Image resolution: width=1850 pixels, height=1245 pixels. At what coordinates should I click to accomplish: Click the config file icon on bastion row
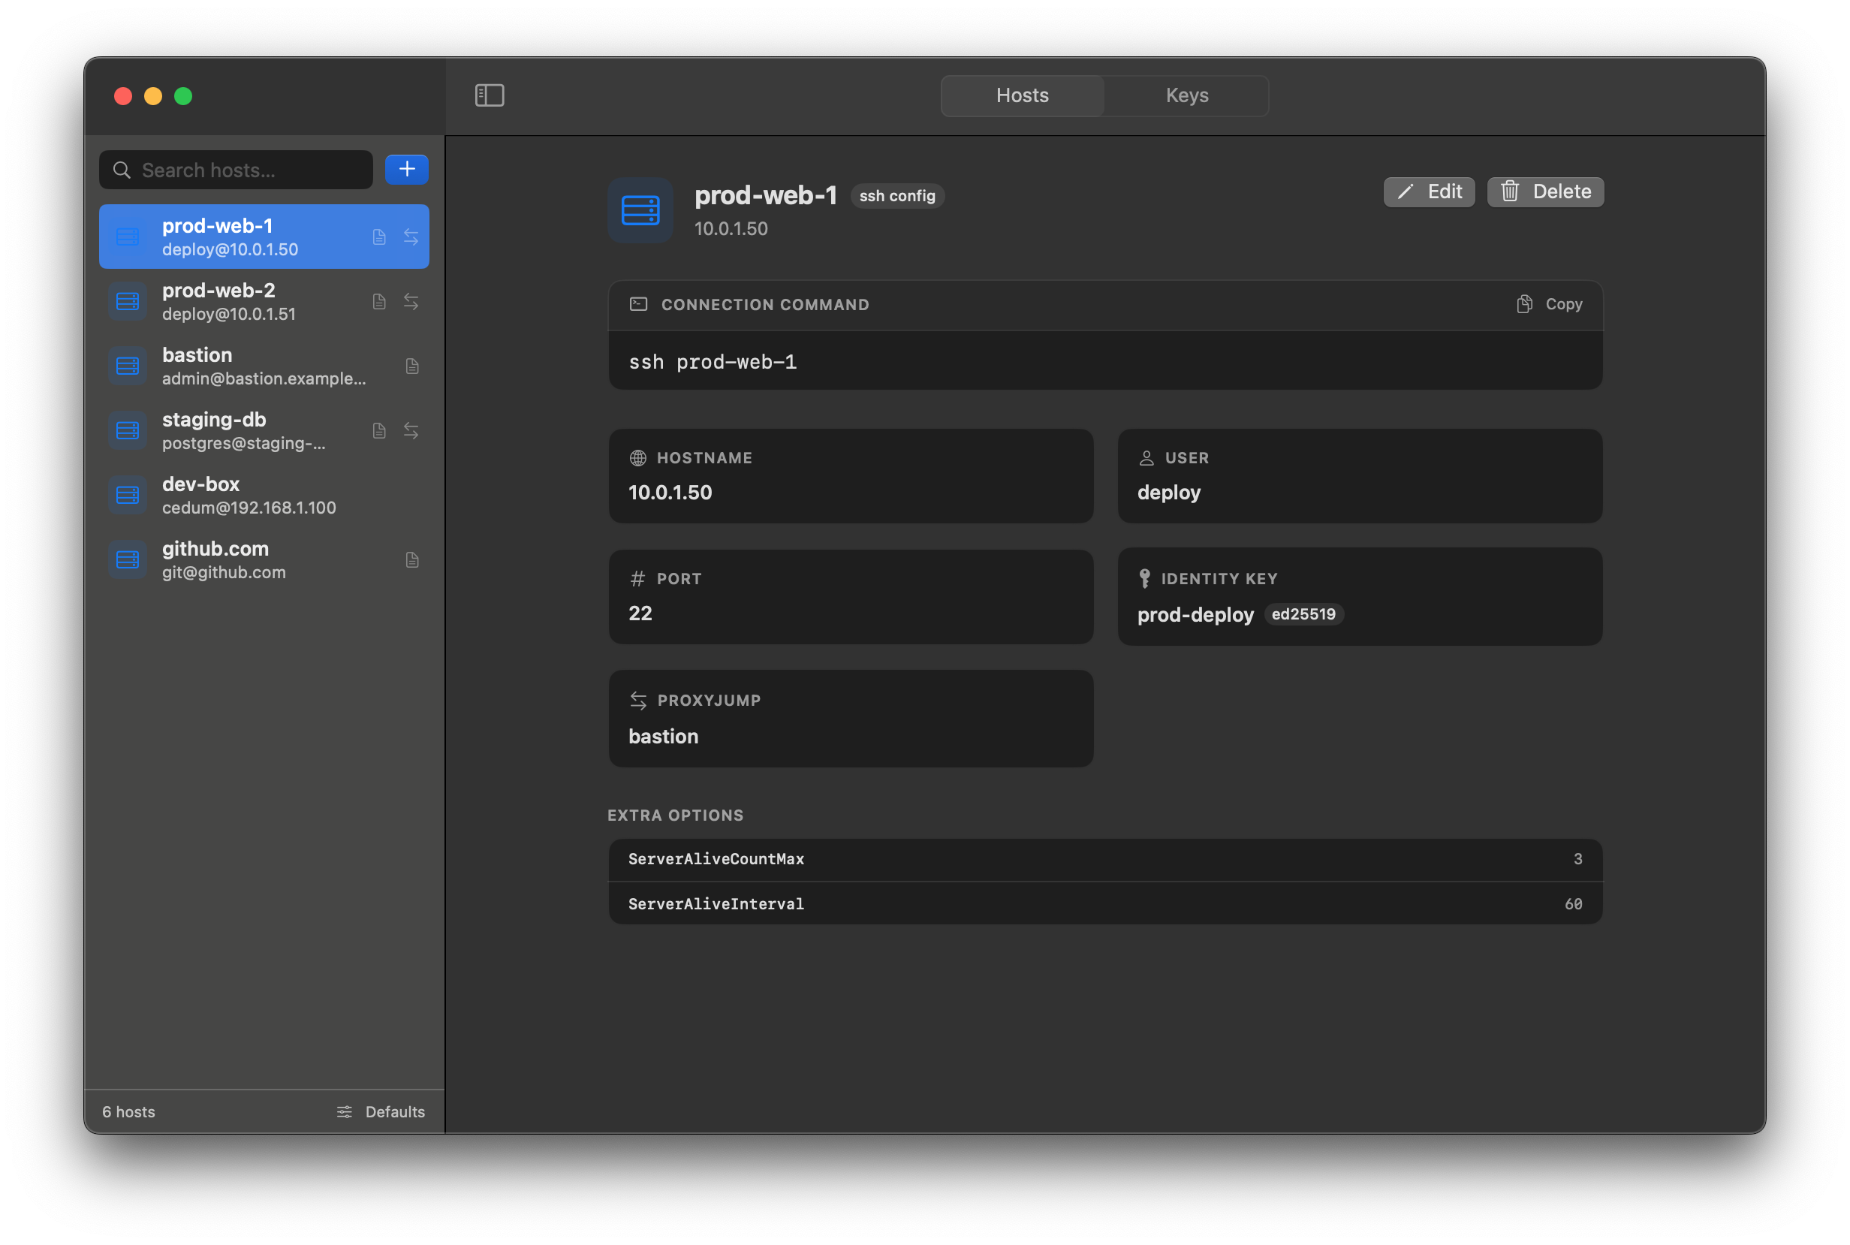pos(412,366)
